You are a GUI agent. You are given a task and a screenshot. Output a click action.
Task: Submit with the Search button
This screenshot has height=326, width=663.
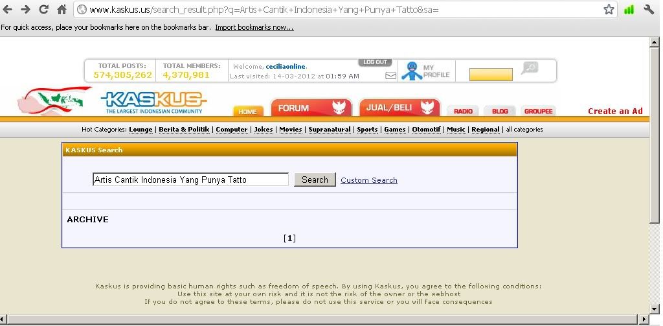click(315, 180)
